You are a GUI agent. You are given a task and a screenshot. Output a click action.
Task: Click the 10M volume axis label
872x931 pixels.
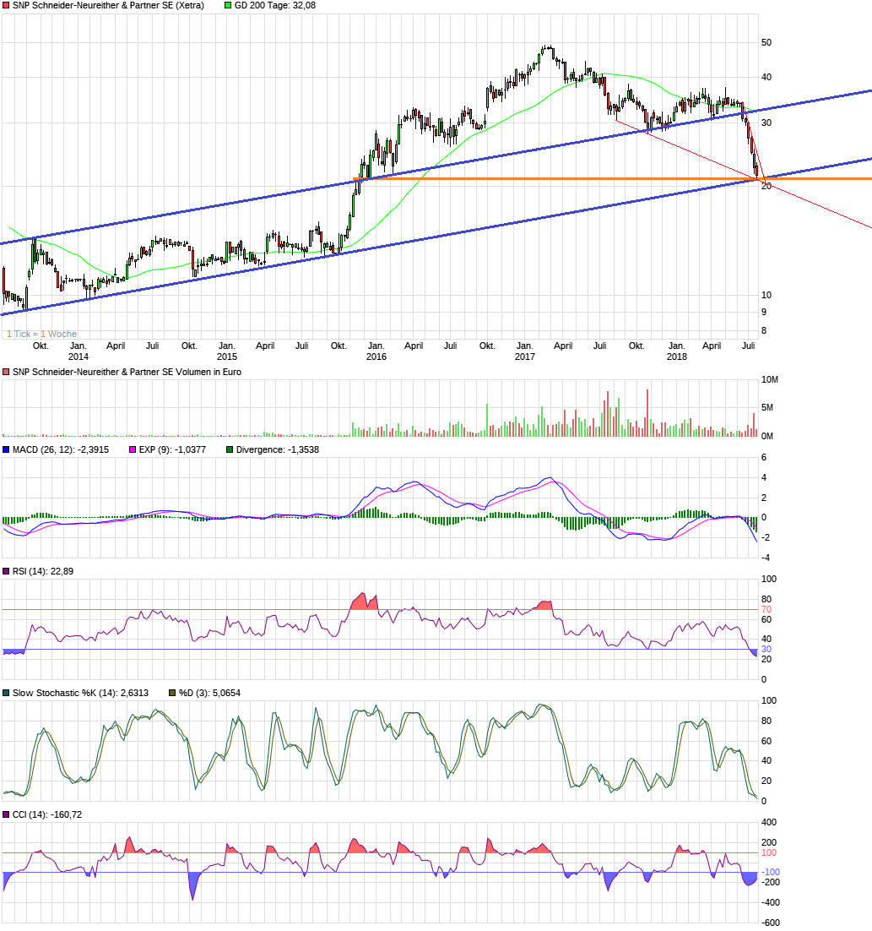[769, 380]
